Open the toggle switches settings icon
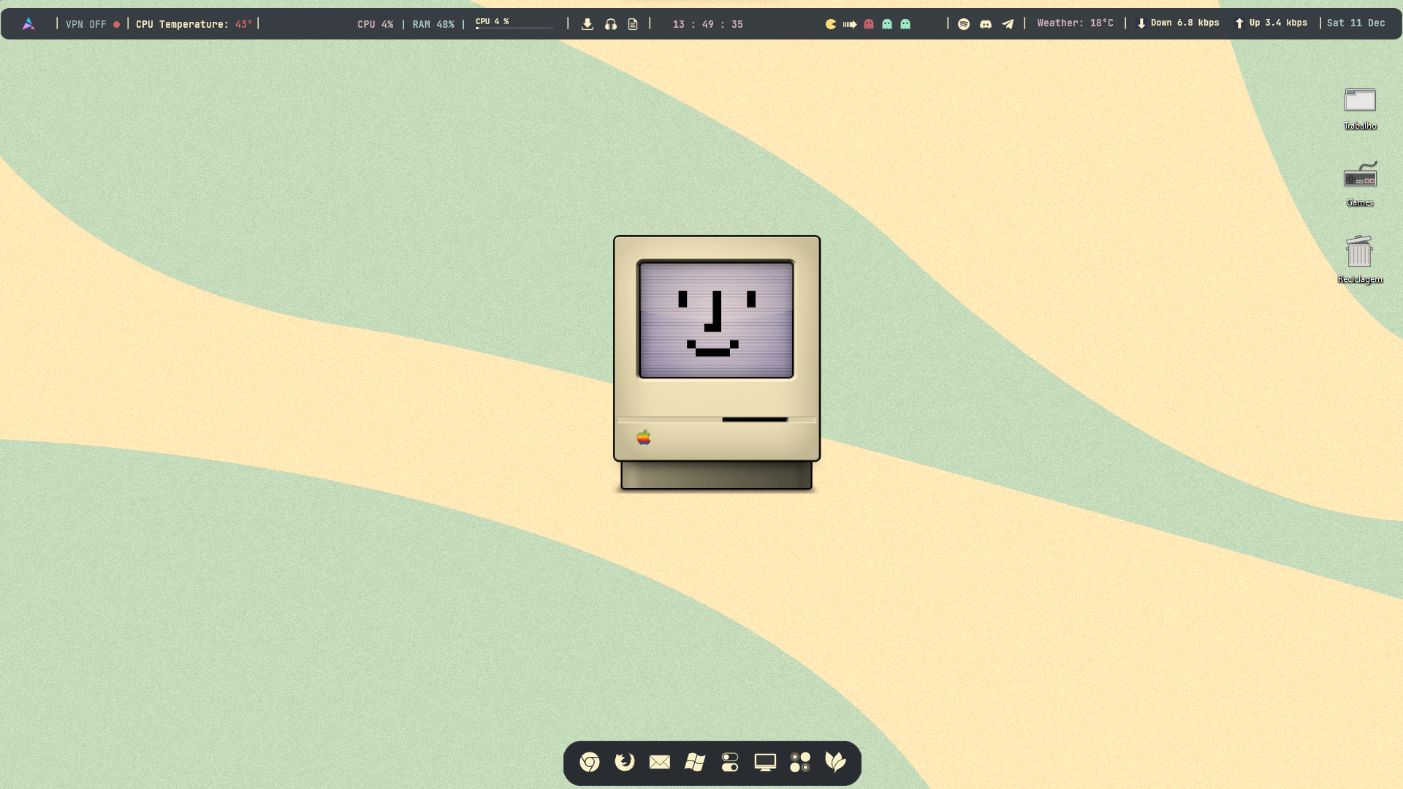 pyautogui.click(x=730, y=763)
